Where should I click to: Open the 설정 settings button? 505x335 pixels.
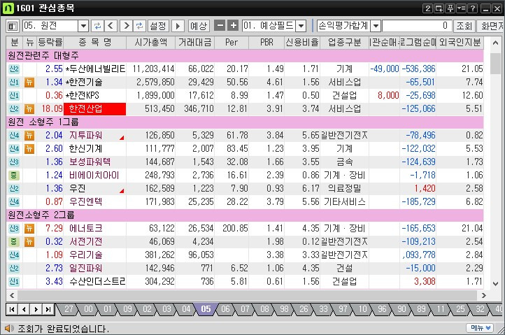(158, 26)
